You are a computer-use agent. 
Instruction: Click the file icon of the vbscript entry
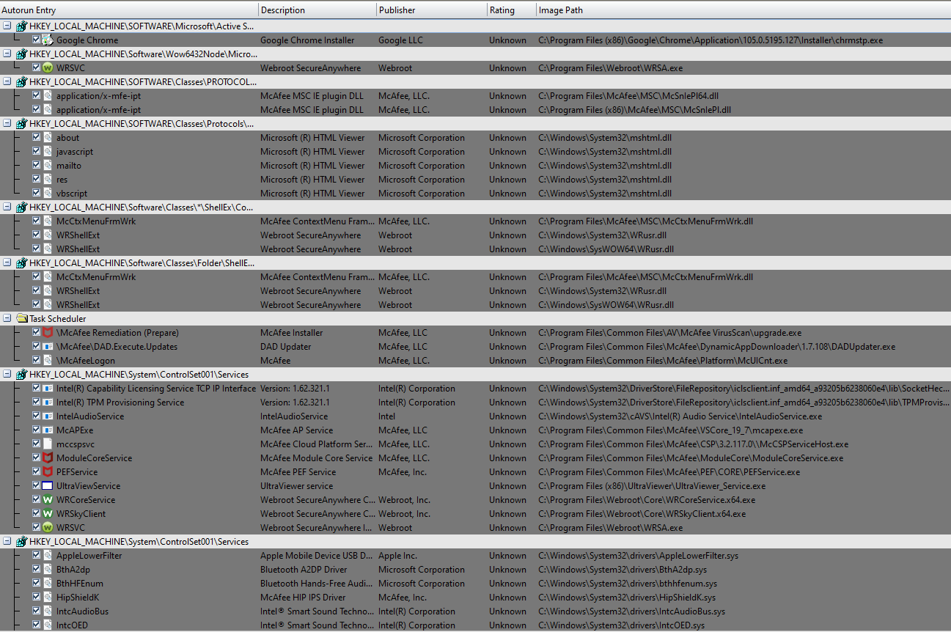click(48, 194)
